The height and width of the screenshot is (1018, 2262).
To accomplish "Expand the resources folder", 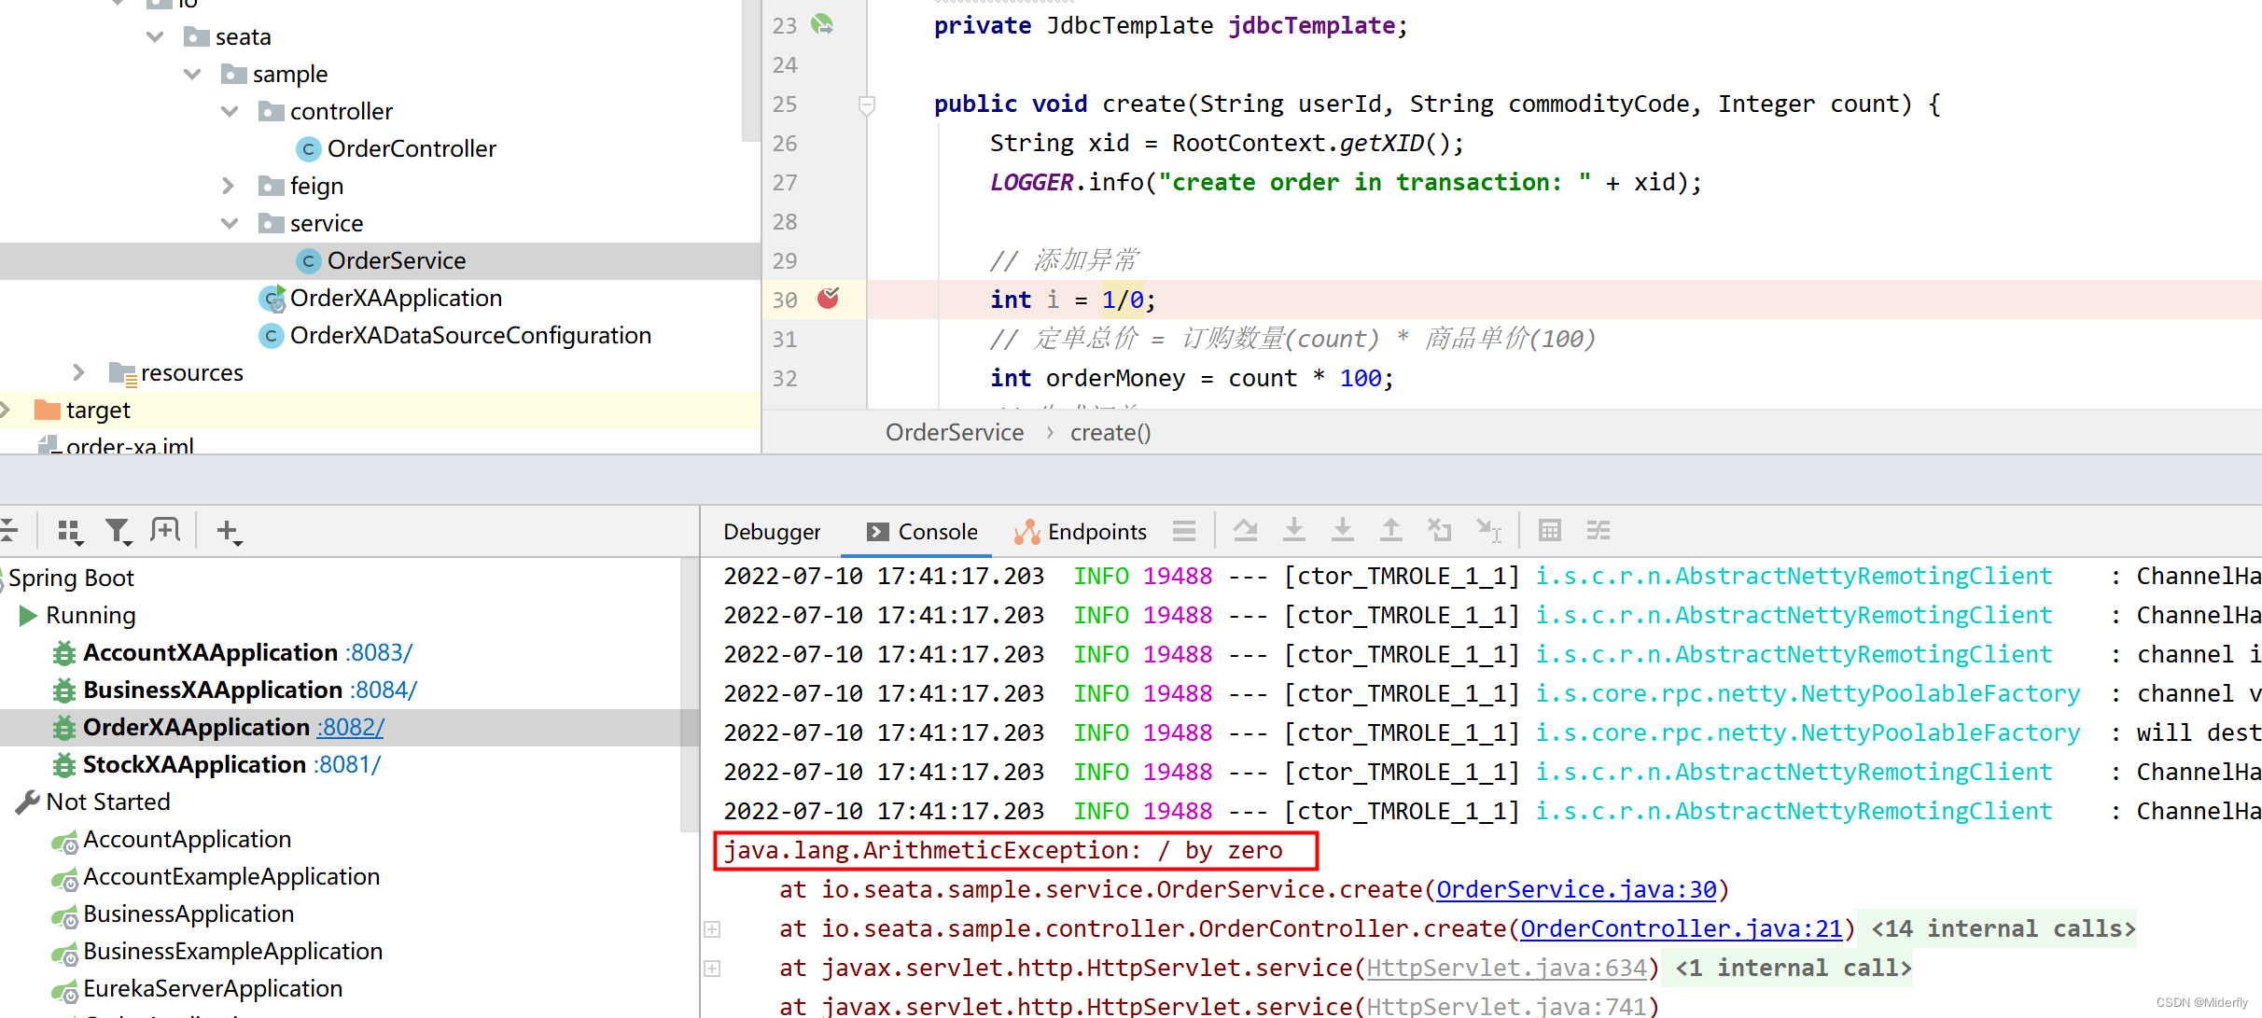I will click(x=79, y=373).
